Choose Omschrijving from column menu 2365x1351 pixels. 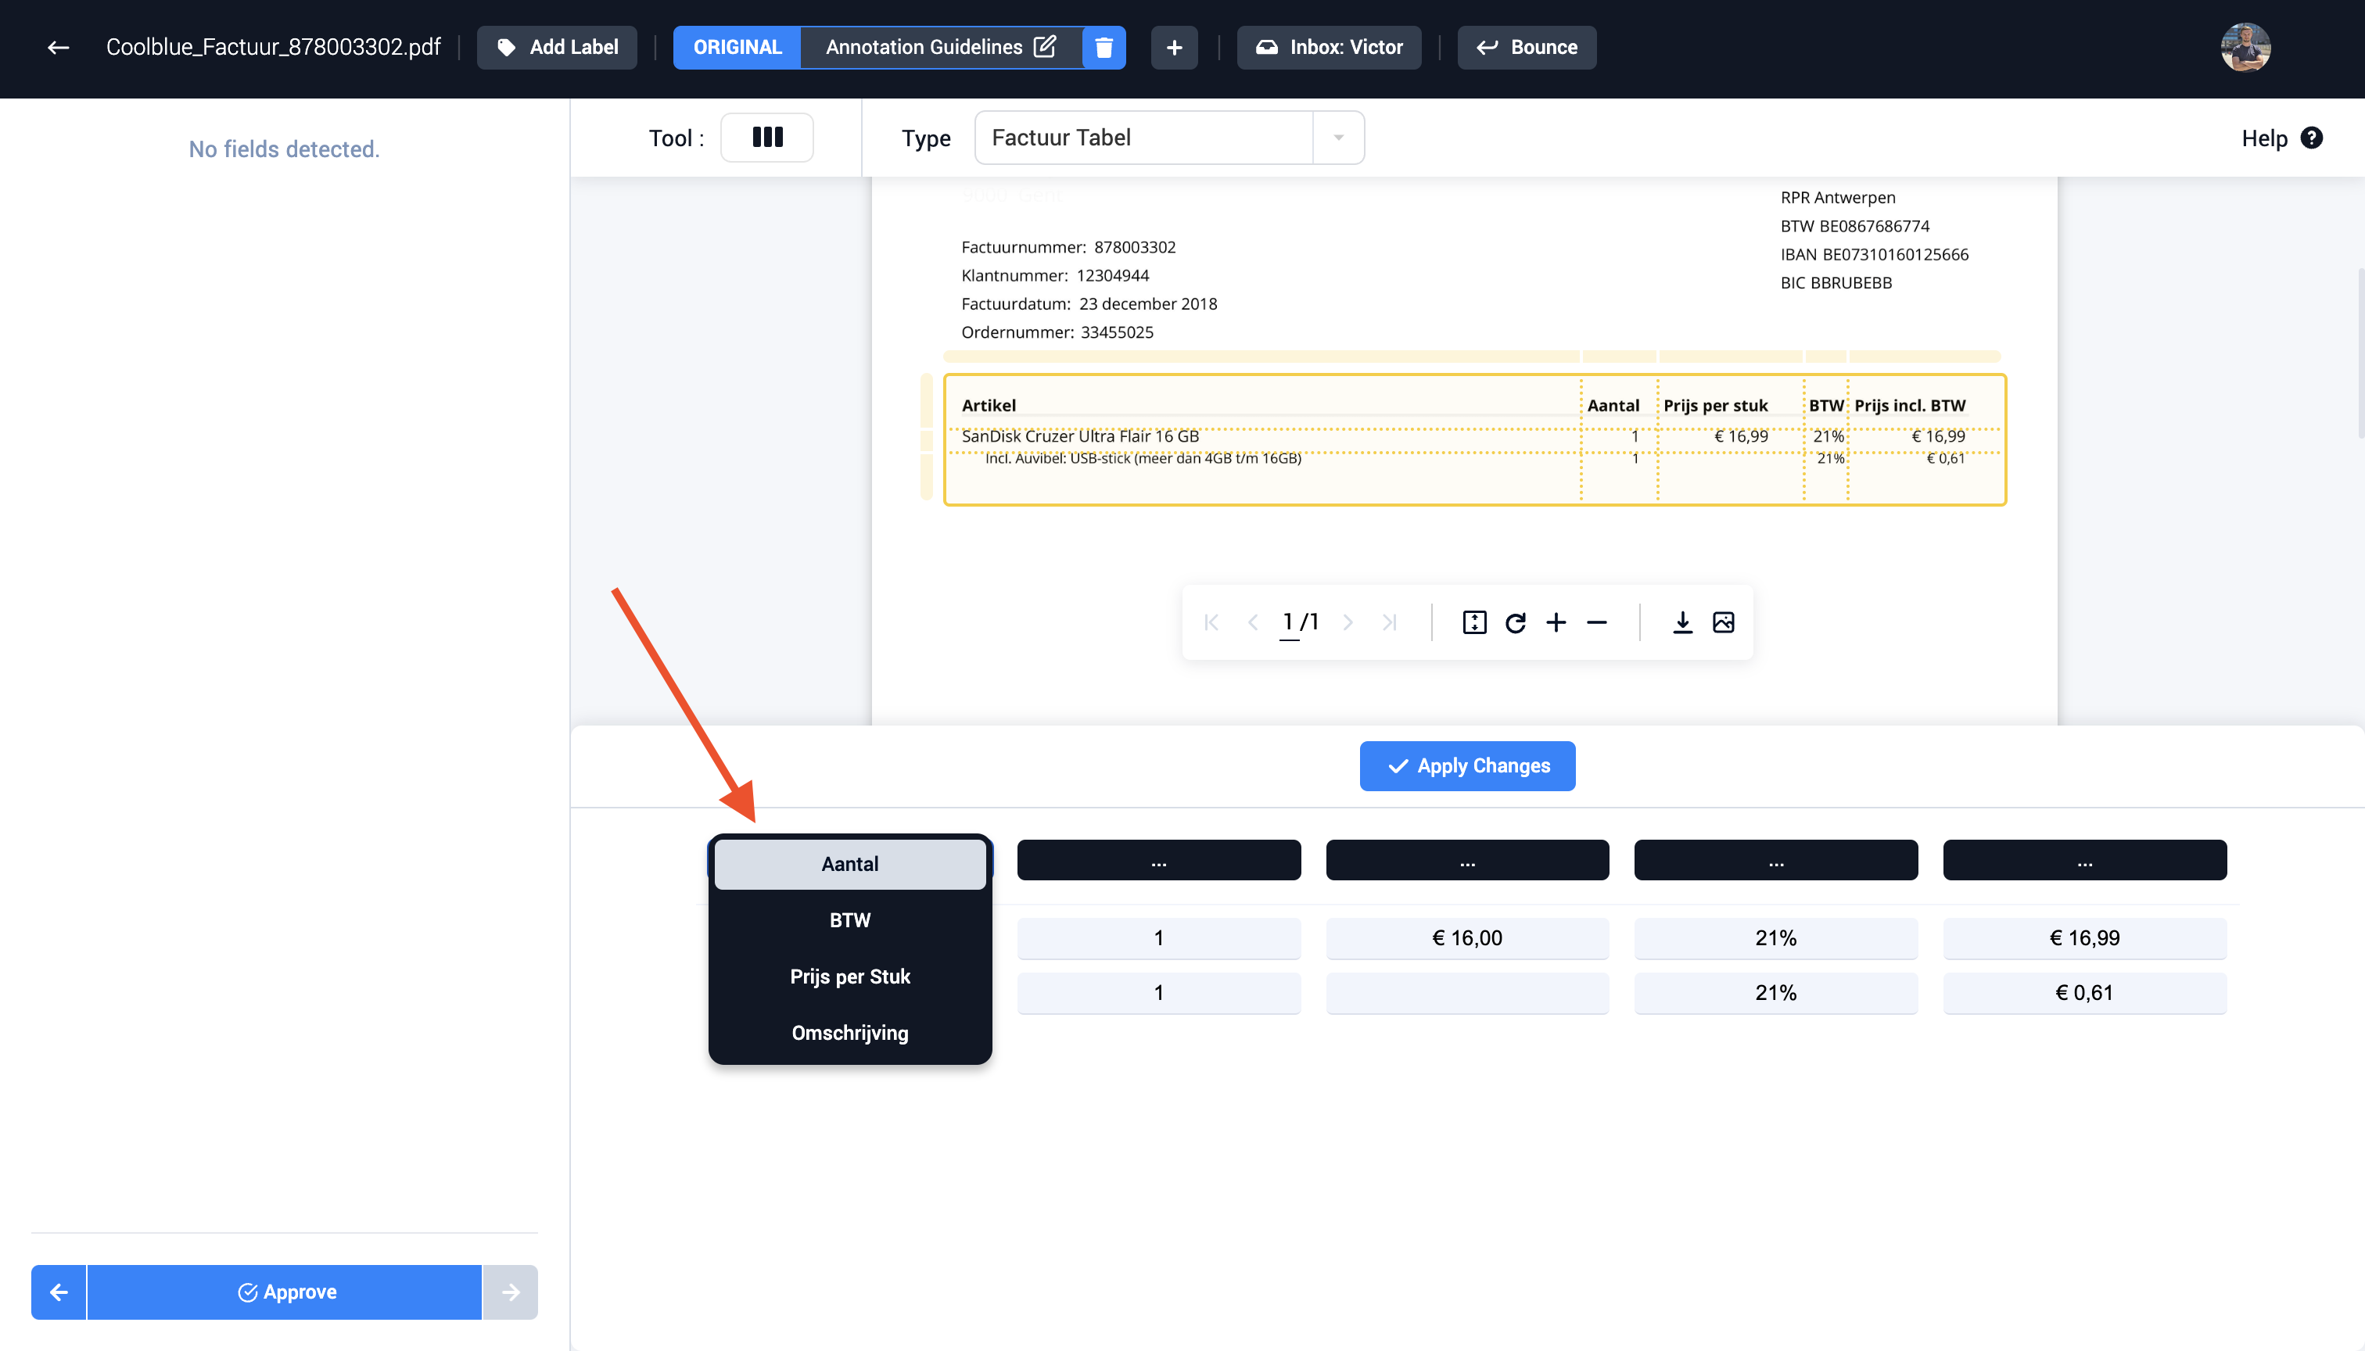coord(849,1033)
